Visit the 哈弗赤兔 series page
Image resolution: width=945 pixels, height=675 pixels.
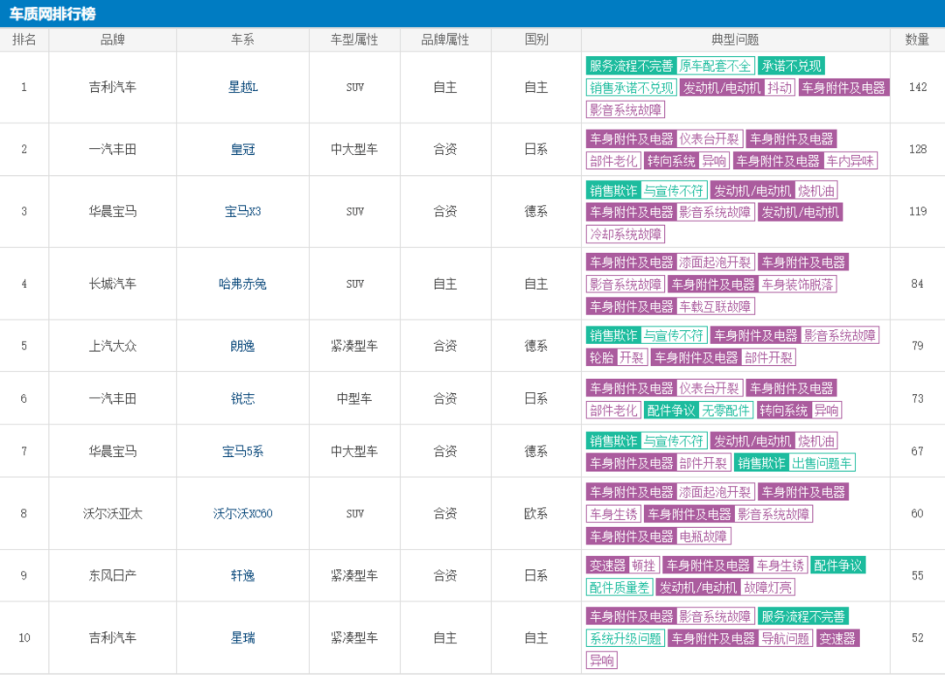click(x=243, y=284)
